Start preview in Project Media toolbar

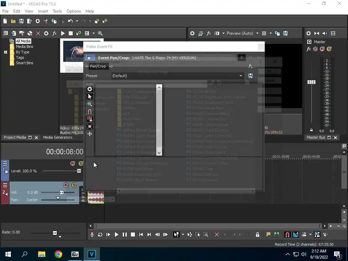pos(63,33)
